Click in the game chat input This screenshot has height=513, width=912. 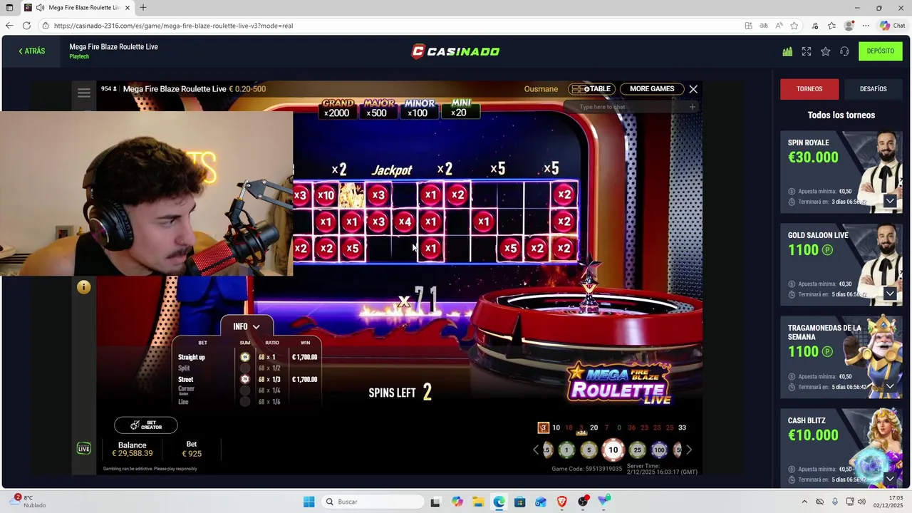[x=631, y=107]
